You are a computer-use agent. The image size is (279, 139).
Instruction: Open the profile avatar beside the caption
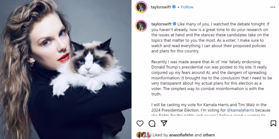[x=141, y=26]
